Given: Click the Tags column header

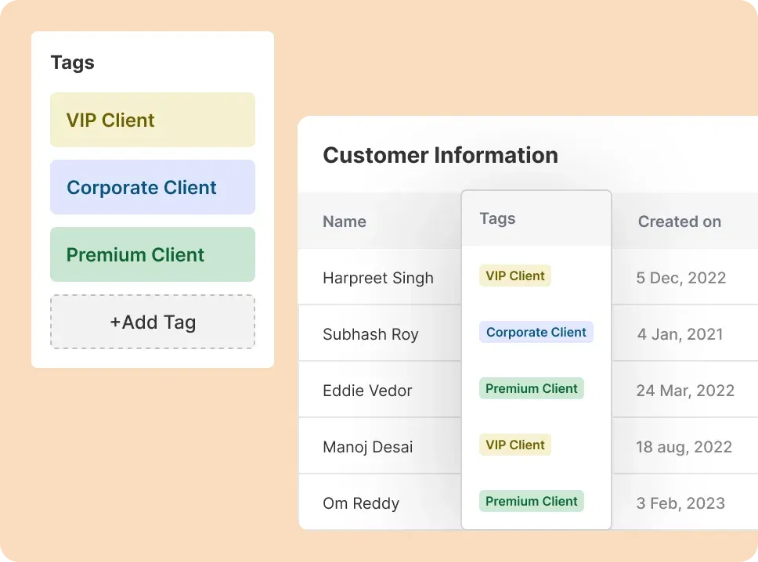Looking at the screenshot, I should coord(496,219).
